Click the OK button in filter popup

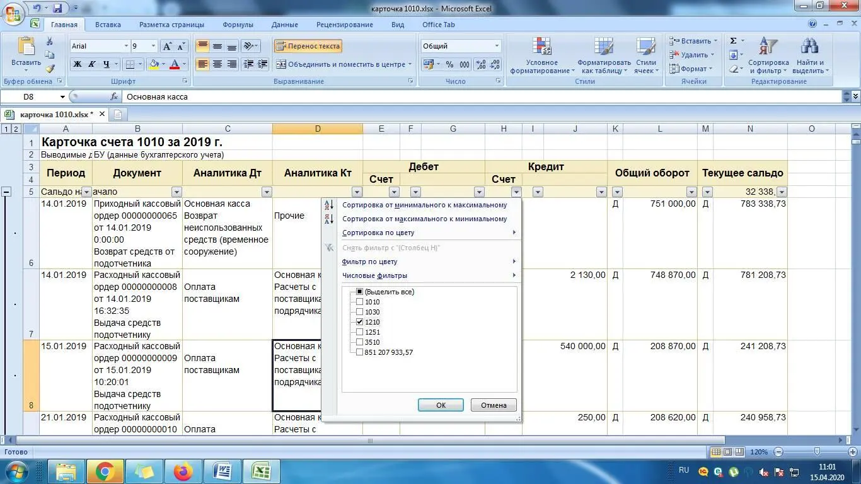coord(441,405)
